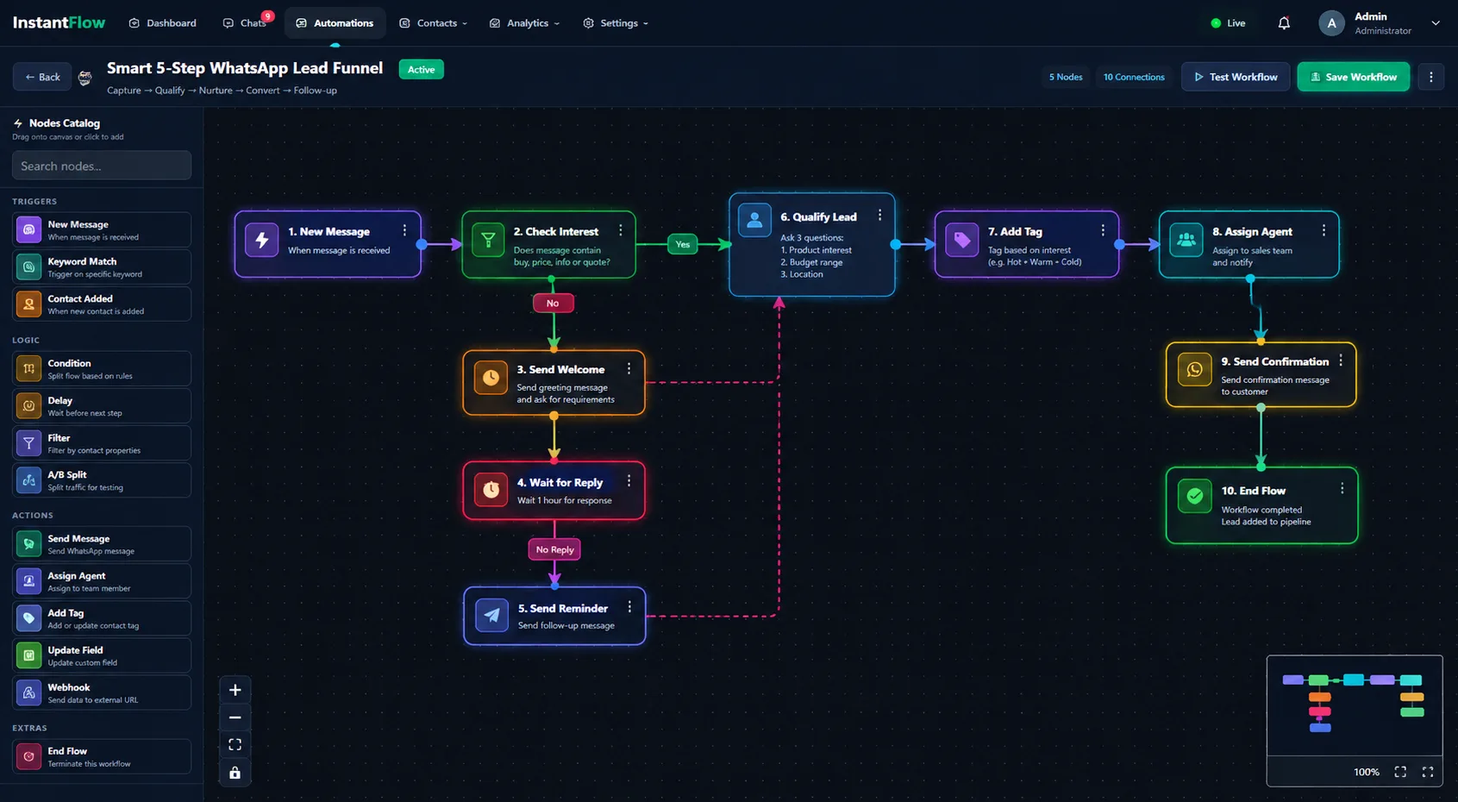Screen dimensions: 1458x802
Task: Click the workflow minimap preview
Action: (1354, 705)
